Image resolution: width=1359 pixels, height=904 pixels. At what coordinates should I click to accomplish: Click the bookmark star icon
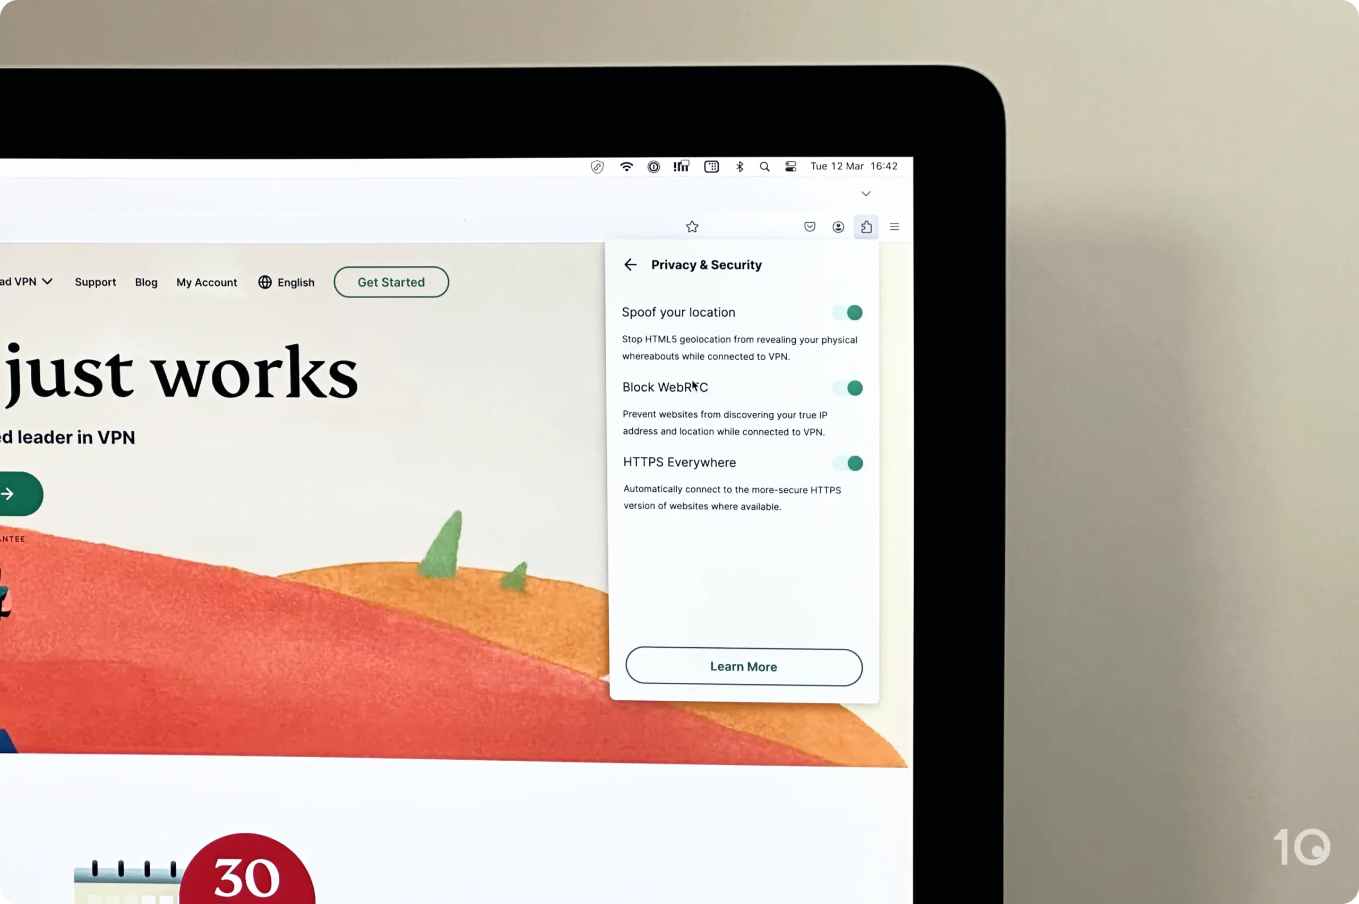pyautogui.click(x=693, y=225)
